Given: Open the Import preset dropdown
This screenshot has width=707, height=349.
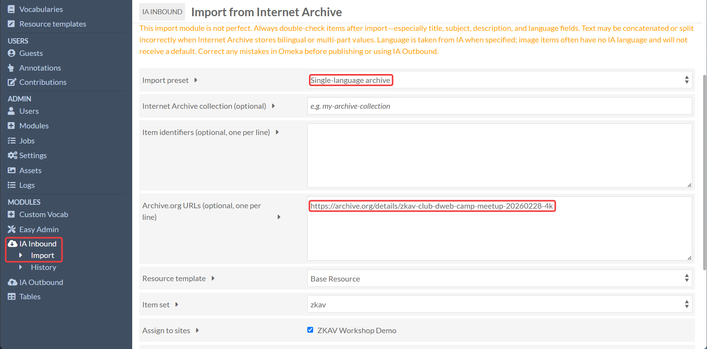Looking at the screenshot, I should click(x=499, y=80).
